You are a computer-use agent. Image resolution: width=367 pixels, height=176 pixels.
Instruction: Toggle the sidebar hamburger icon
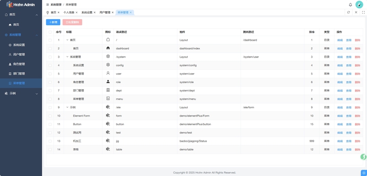48,5
